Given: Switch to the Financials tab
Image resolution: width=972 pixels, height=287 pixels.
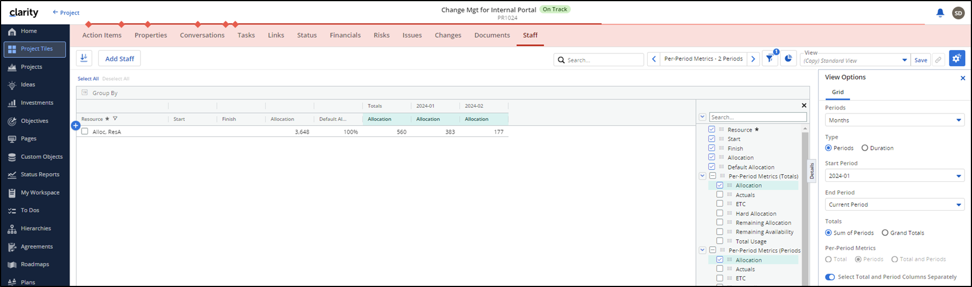Looking at the screenshot, I should pyautogui.click(x=345, y=35).
